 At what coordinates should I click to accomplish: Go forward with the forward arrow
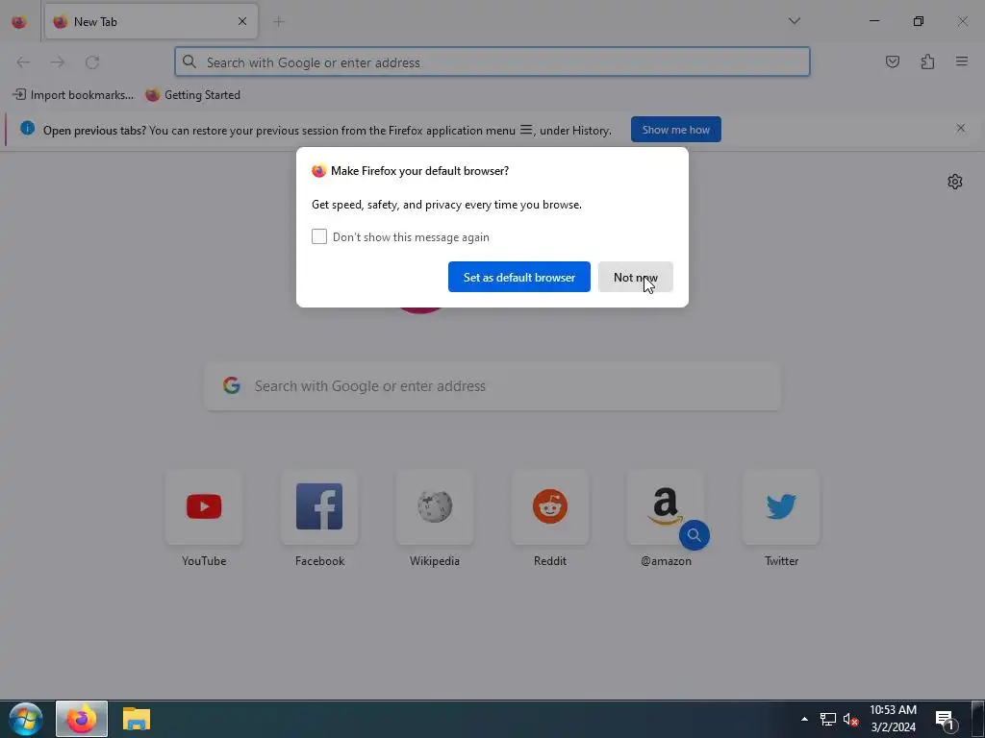point(58,62)
